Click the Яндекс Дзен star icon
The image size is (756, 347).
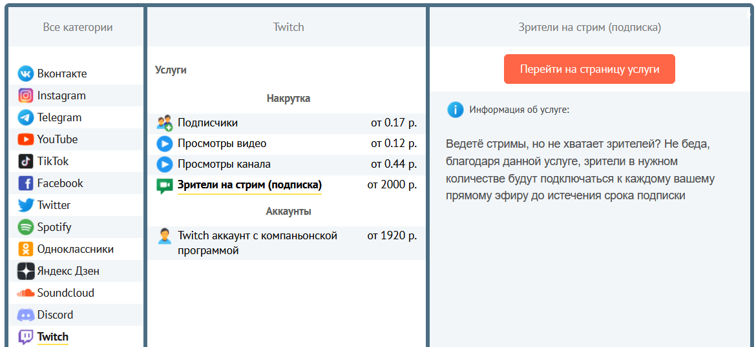[x=26, y=271]
